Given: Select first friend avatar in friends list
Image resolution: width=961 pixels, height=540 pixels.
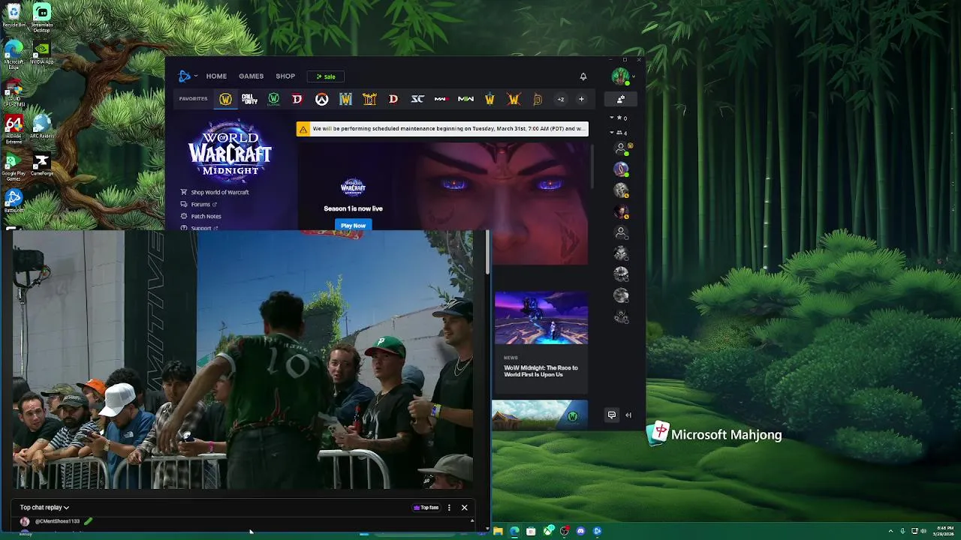Looking at the screenshot, I should (621, 148).
